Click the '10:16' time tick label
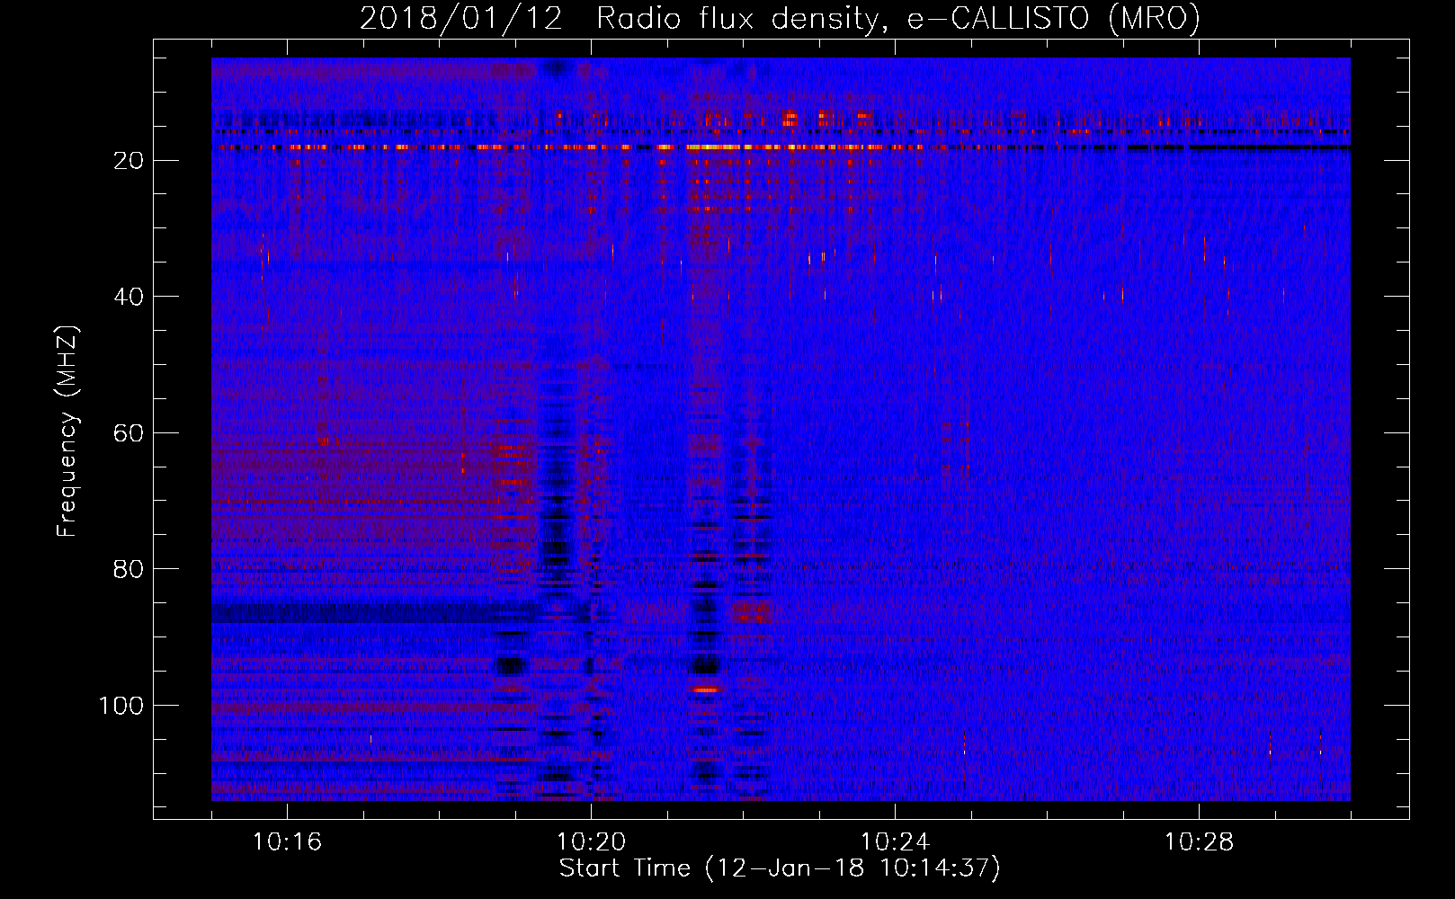The image size is (1455, 899). tap(287, 842)
